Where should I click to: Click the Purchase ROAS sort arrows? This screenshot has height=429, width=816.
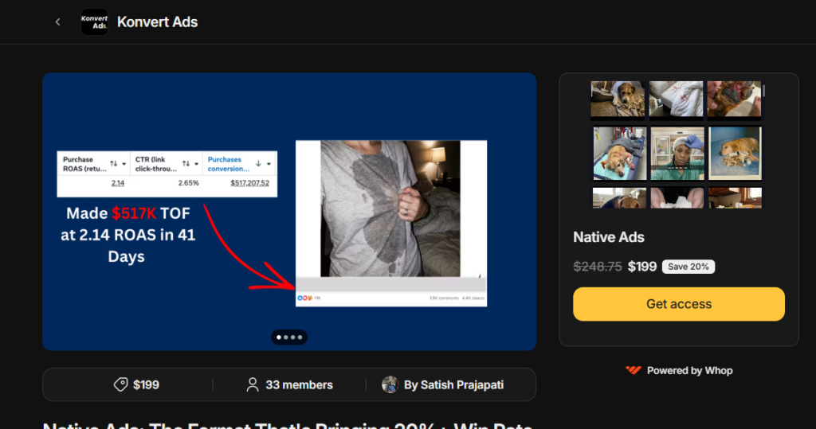coord(113,164)
